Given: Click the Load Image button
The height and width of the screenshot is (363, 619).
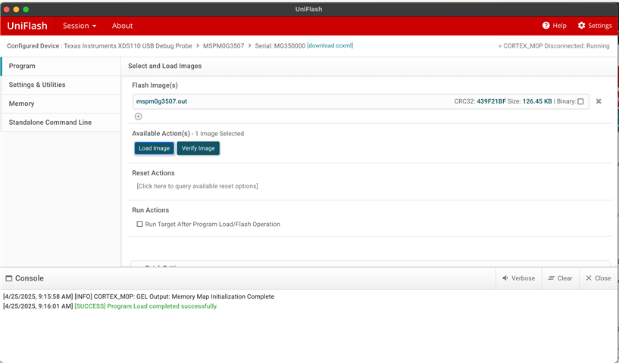Looking at the screenshot, I should 154,148.
